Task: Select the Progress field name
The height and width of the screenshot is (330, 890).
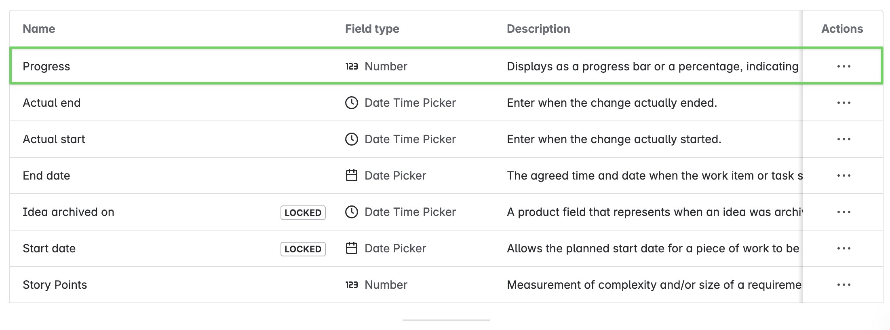Action: [x=46, y=66]
